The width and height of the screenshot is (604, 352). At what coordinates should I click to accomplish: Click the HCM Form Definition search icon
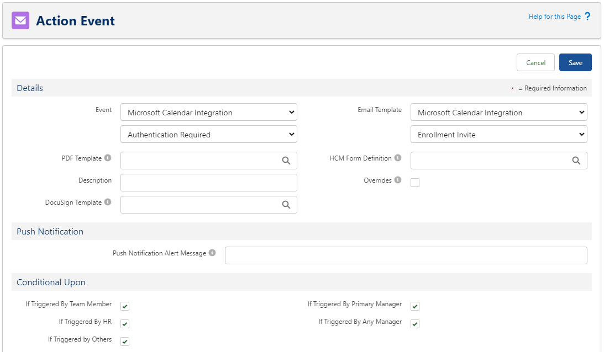pos(576,161)
